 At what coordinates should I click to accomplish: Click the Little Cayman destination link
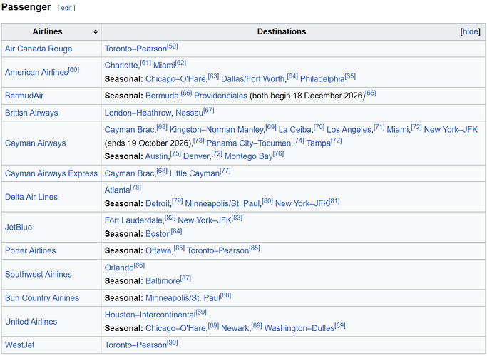click(x=195, y=173)
